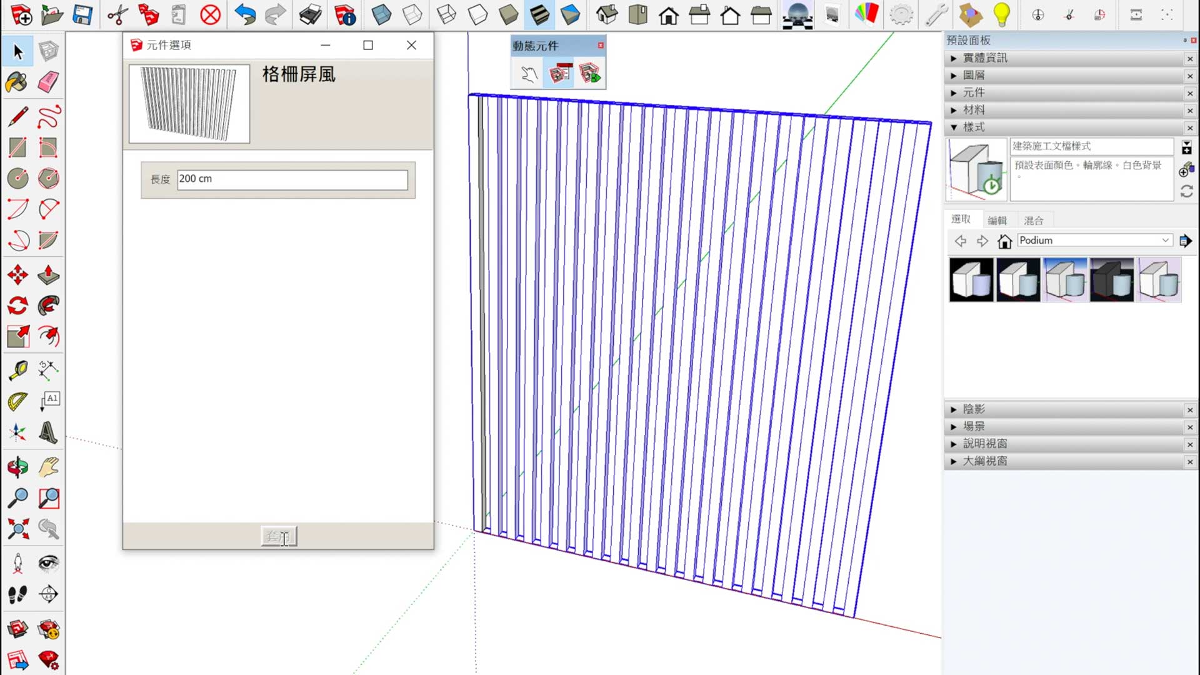Click the Interact hand tool icon
The width and height of the screenshot is (1200, 675).
529,74
